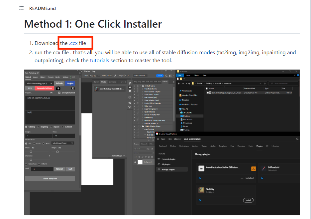The height and width of the screenshot is (219, 311).
Task: Click the Search extension box in Explorer
Action: 283,84
